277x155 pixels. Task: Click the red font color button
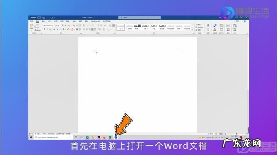point(73,29)
